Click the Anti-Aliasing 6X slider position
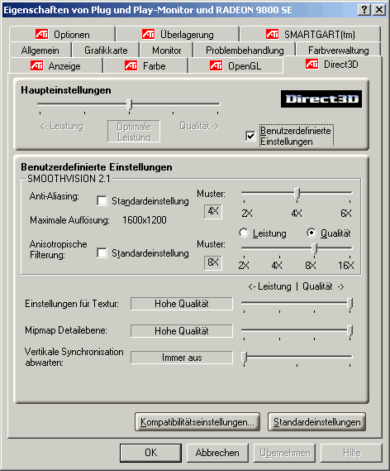 tap(350, 193)
